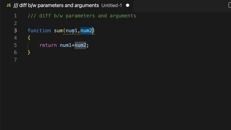Click the comment text on line 1

pos(82,16)
